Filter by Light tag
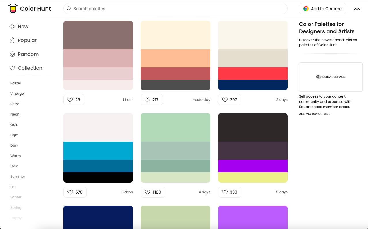Image resolution: width=368 pixels, height=229 pixels. pyautogui.click(x=14, y=135)
